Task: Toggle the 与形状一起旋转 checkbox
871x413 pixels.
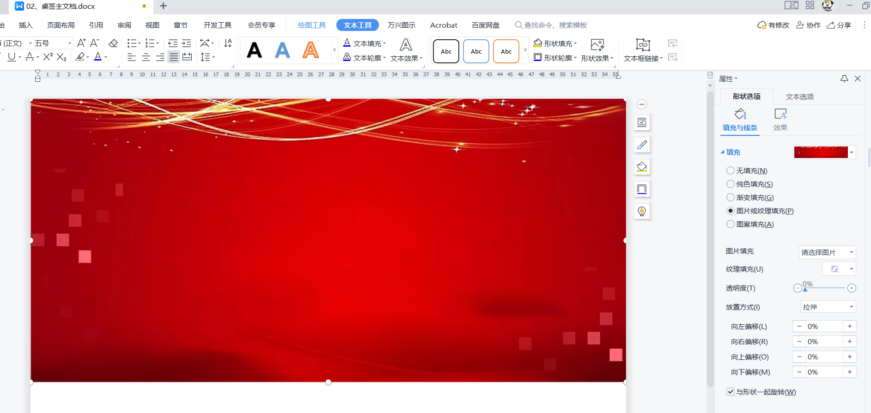Action: click(x=731, y=392)
